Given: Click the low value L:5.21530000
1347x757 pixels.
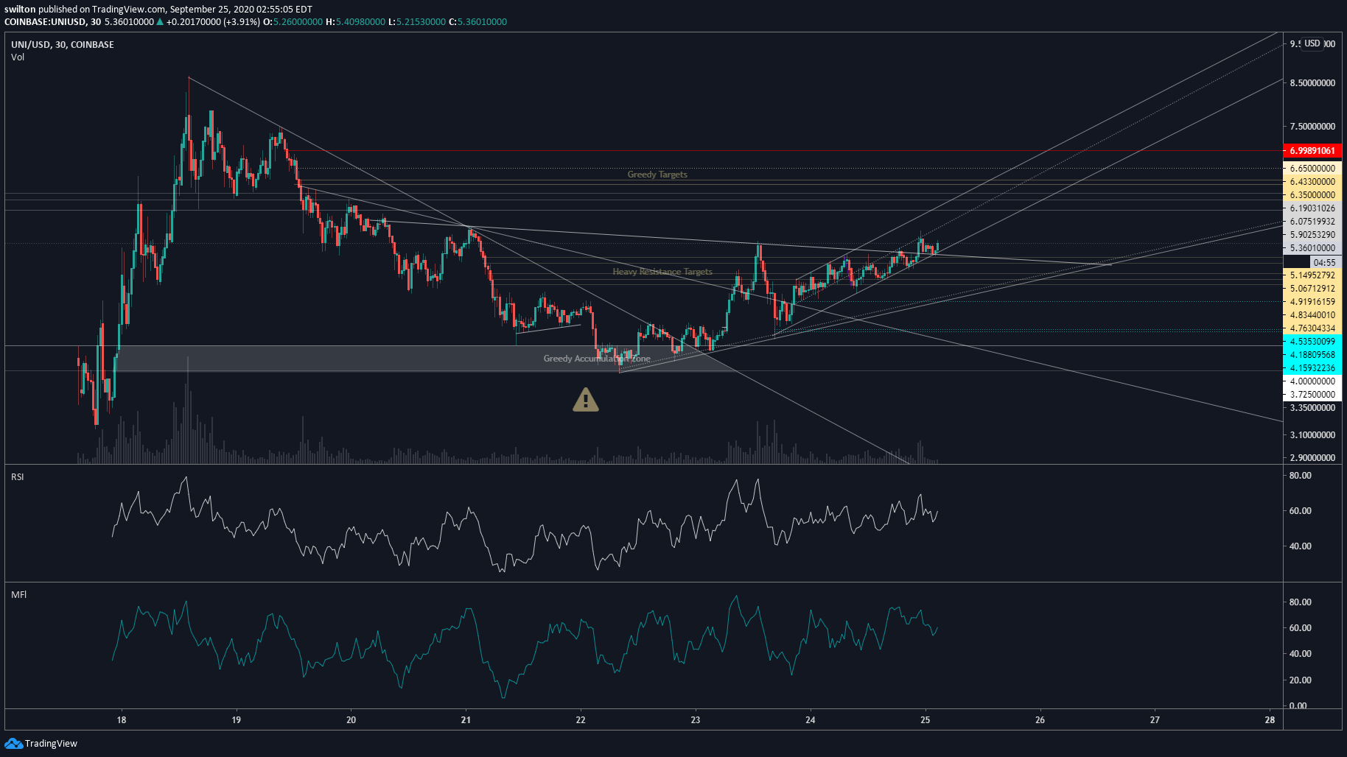Looking at the screenshot, I should [x=417, y=22].
